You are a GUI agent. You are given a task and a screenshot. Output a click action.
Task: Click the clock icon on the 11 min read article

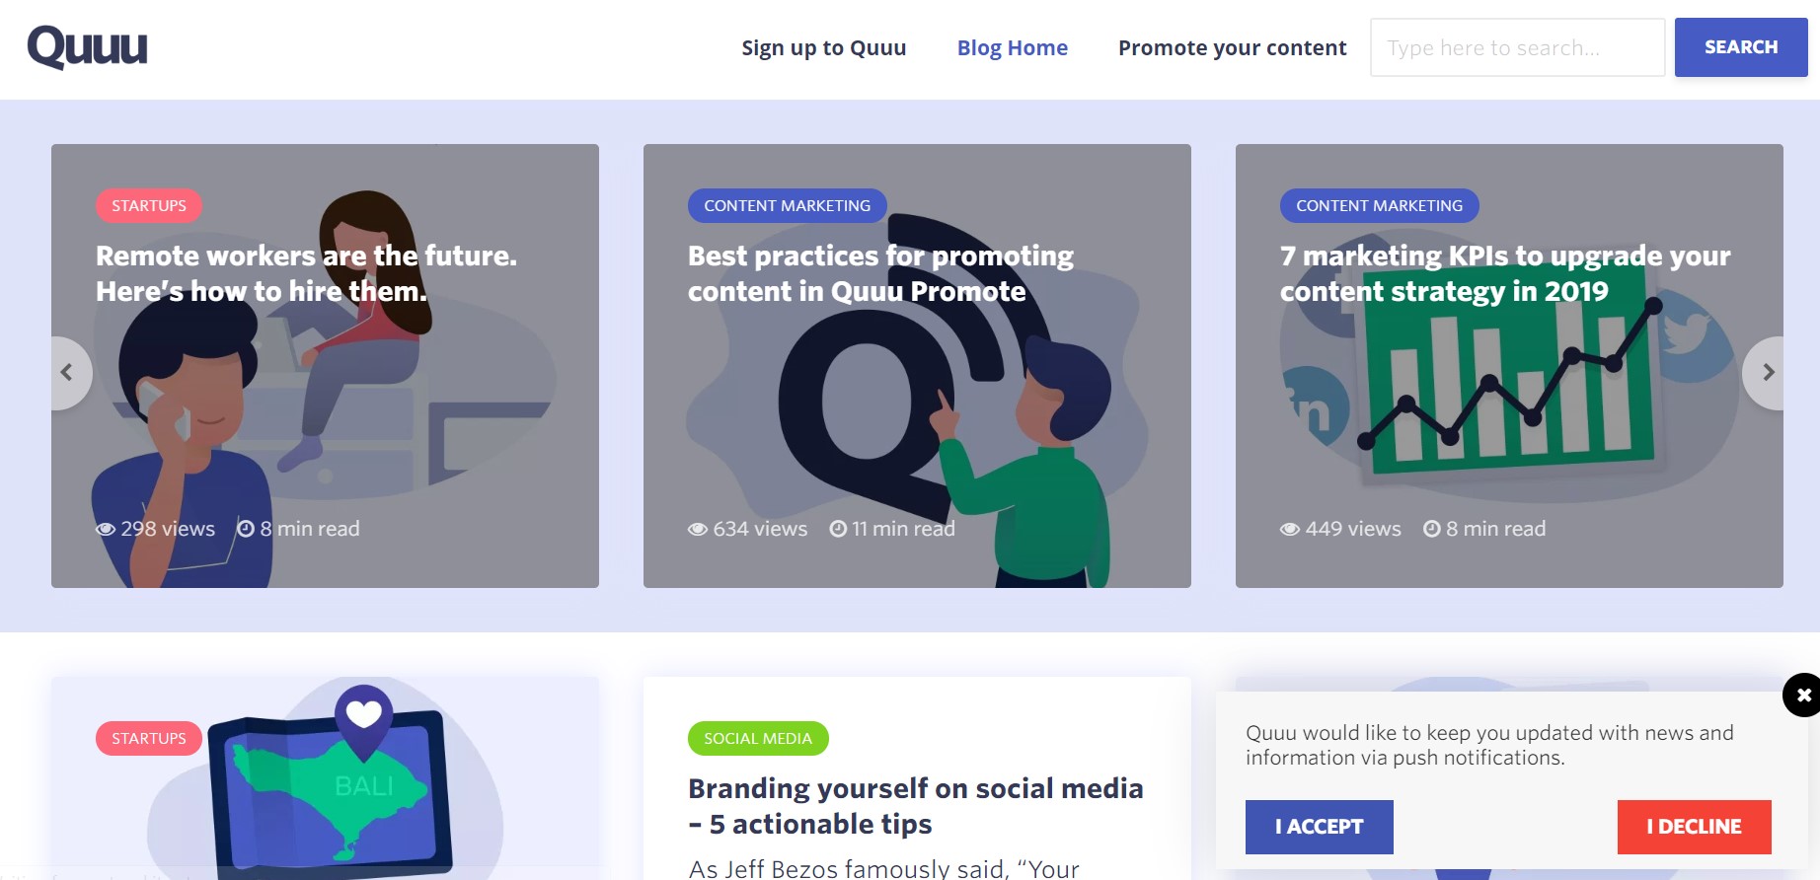[x=836, y=529]
